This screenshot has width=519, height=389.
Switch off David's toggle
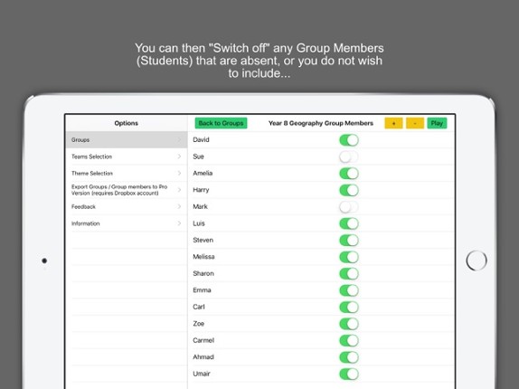349,140
